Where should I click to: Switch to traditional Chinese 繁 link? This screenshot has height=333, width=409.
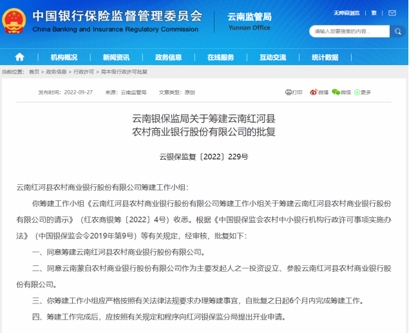[x=374, y=13]
